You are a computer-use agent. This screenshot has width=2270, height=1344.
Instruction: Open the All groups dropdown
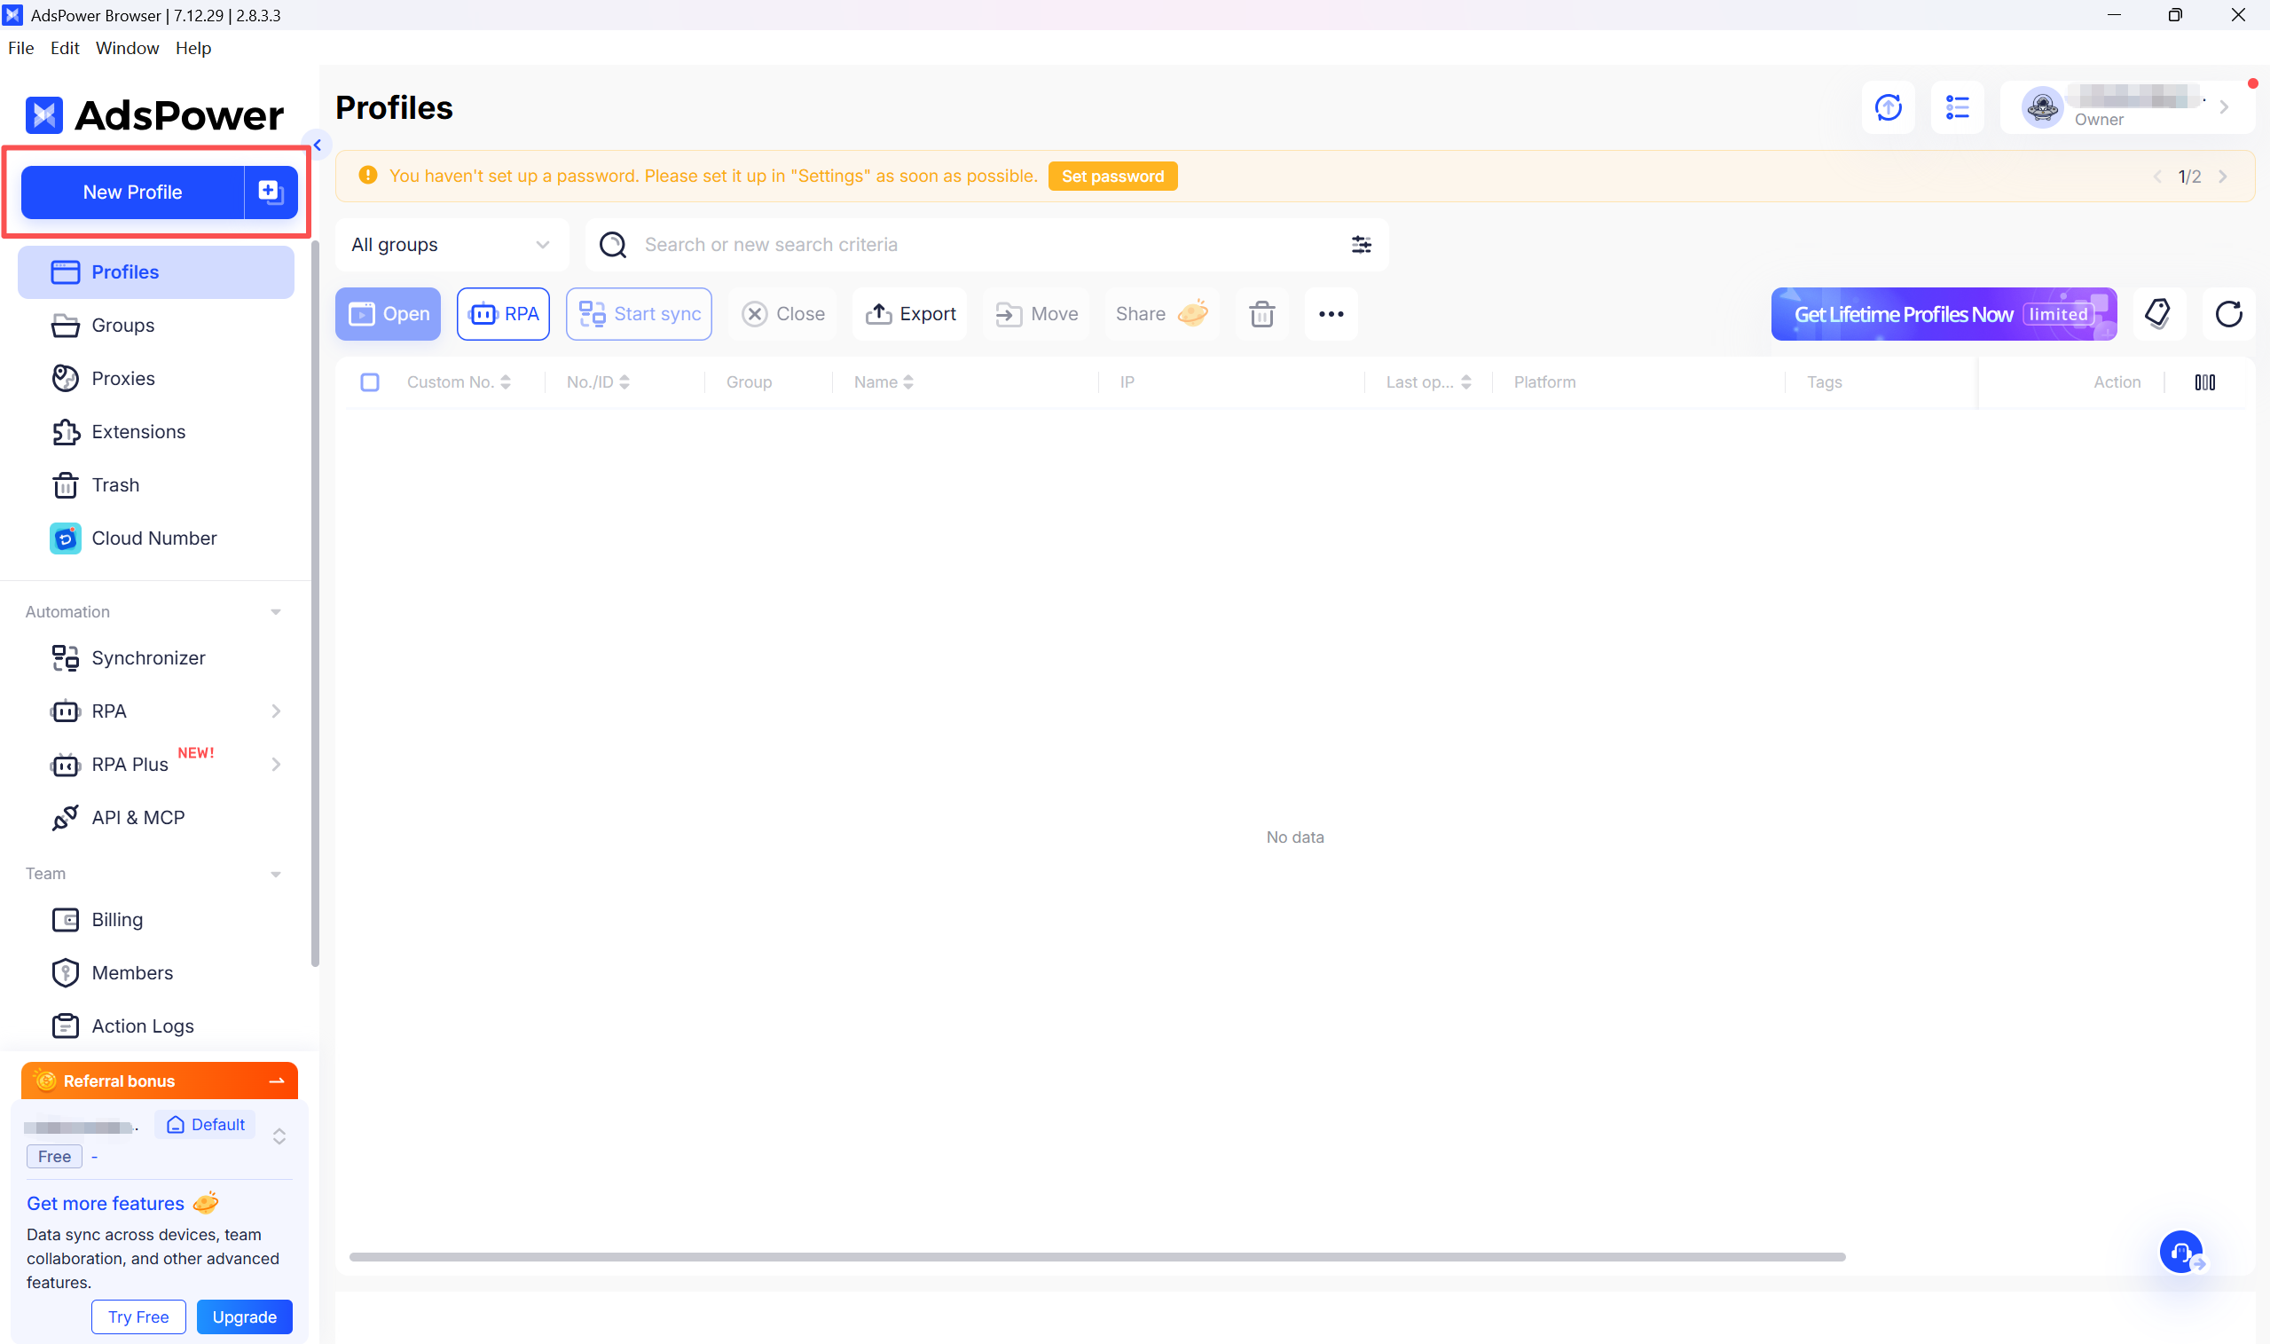pyautogui.click(x=451, y=245)
